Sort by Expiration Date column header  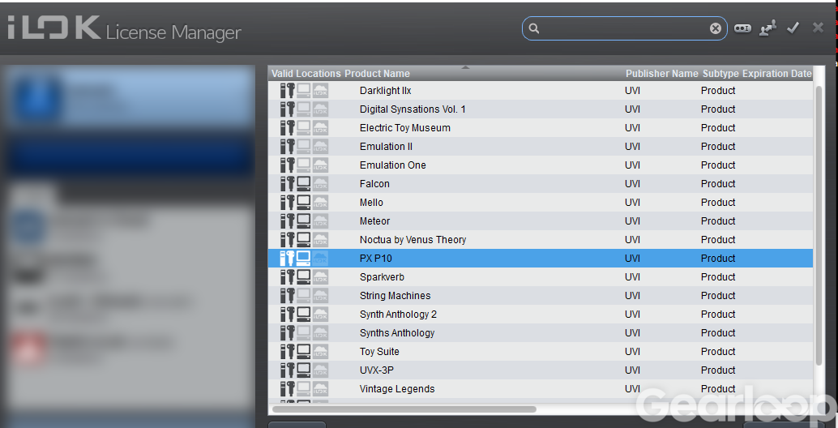point(777,74)
